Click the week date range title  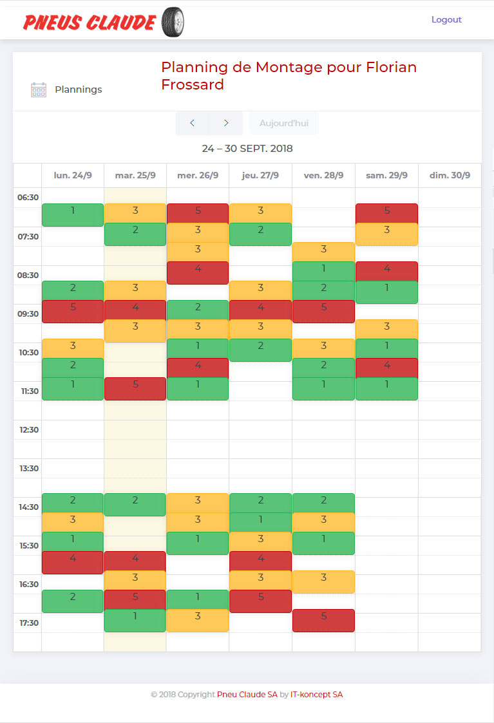click(x=247, y=149)
